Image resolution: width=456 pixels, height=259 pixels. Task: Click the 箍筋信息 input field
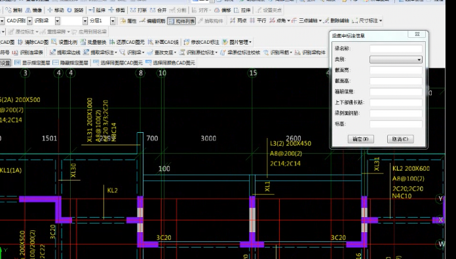pos(396,92)
